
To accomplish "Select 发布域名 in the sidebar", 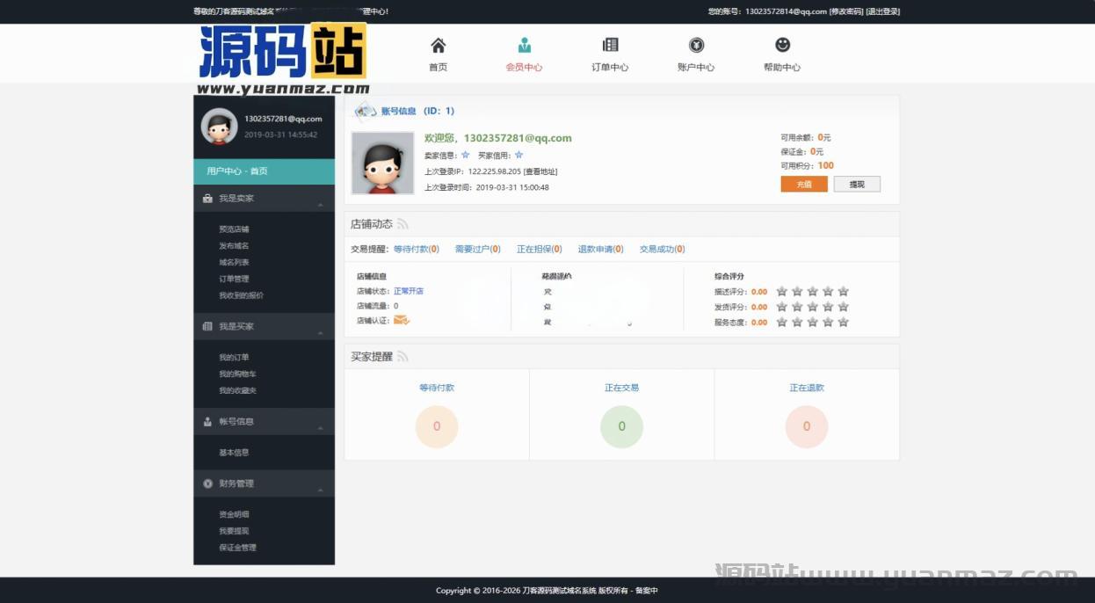I will click(x=234, y=246).
